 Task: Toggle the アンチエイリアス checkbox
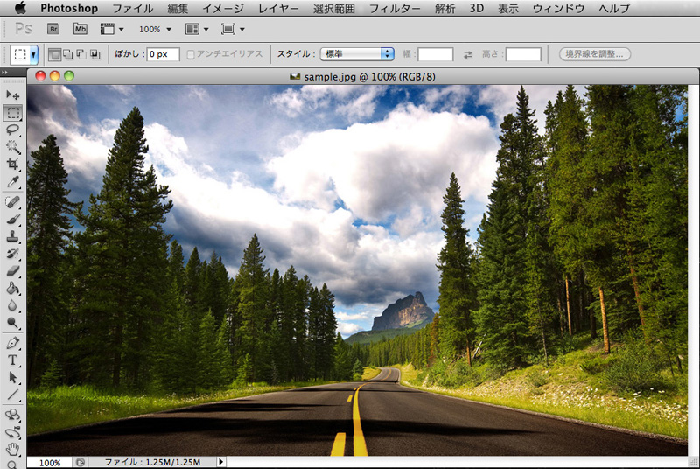click(x=192, y=54)
